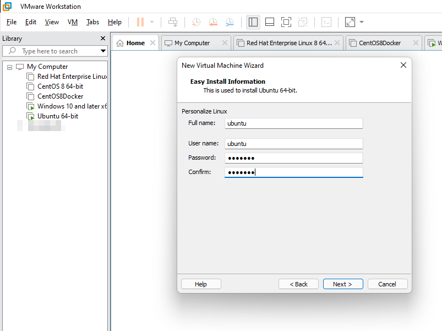The image size is (442, 331).
Task: Close the Red Hat Enterprise Linux 8 tab
Action: point(337,42)
